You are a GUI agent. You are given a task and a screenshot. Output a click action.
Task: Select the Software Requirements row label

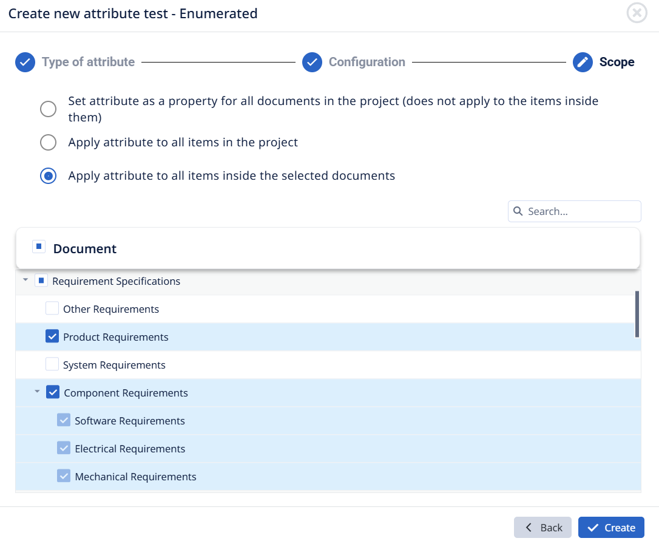[130, 421]
